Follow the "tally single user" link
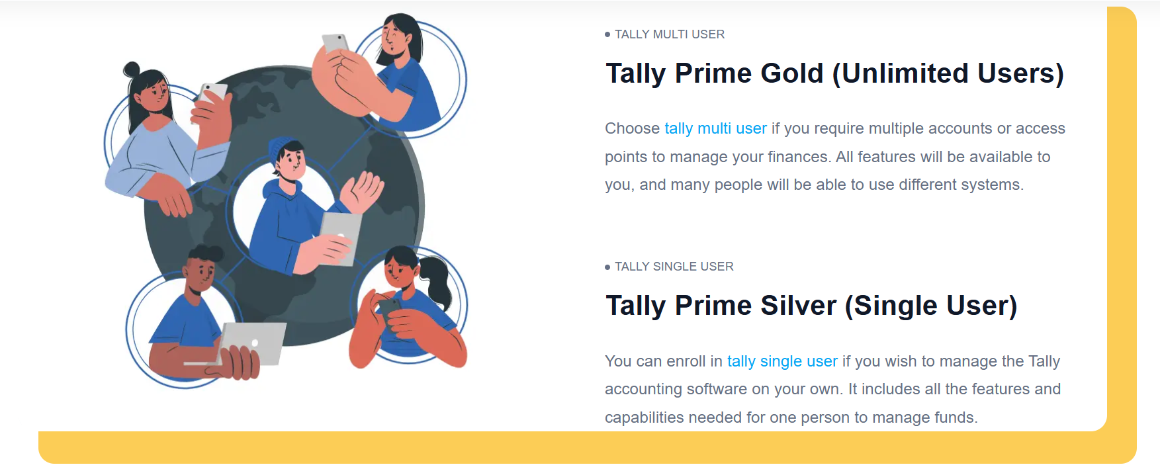Image resolution: width=1160 pixels, height=475 pixels. pyautogui.click(x=782, y=361)
